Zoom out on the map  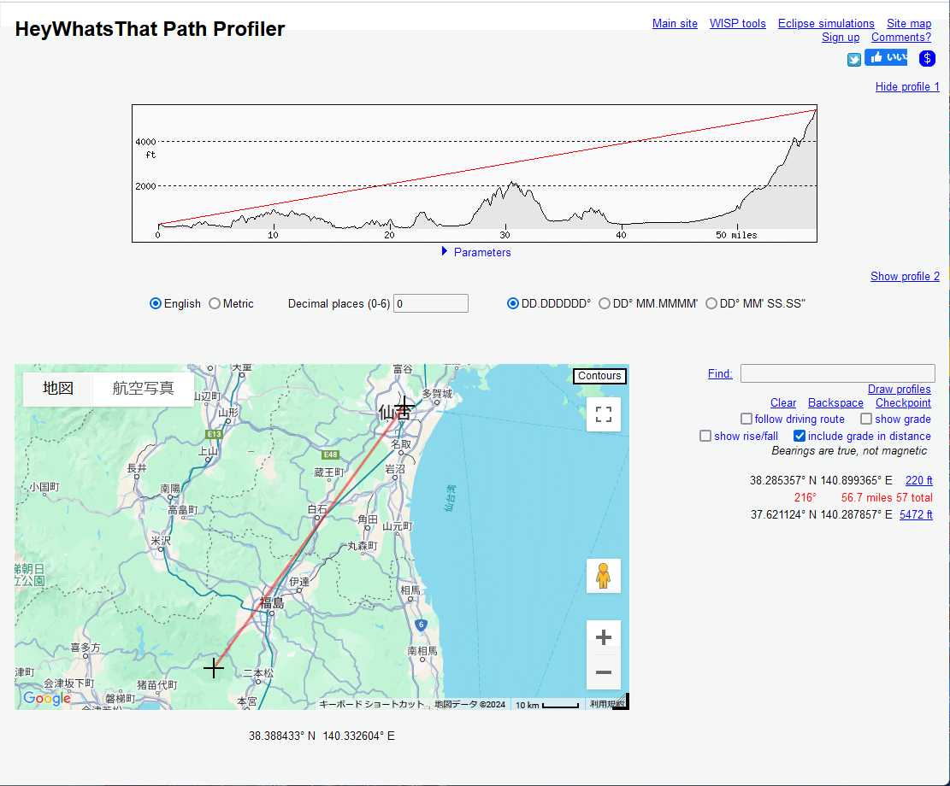603,673
